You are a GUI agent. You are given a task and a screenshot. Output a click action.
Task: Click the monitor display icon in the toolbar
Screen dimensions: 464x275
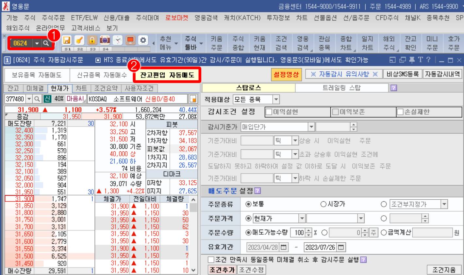(130, 40)
